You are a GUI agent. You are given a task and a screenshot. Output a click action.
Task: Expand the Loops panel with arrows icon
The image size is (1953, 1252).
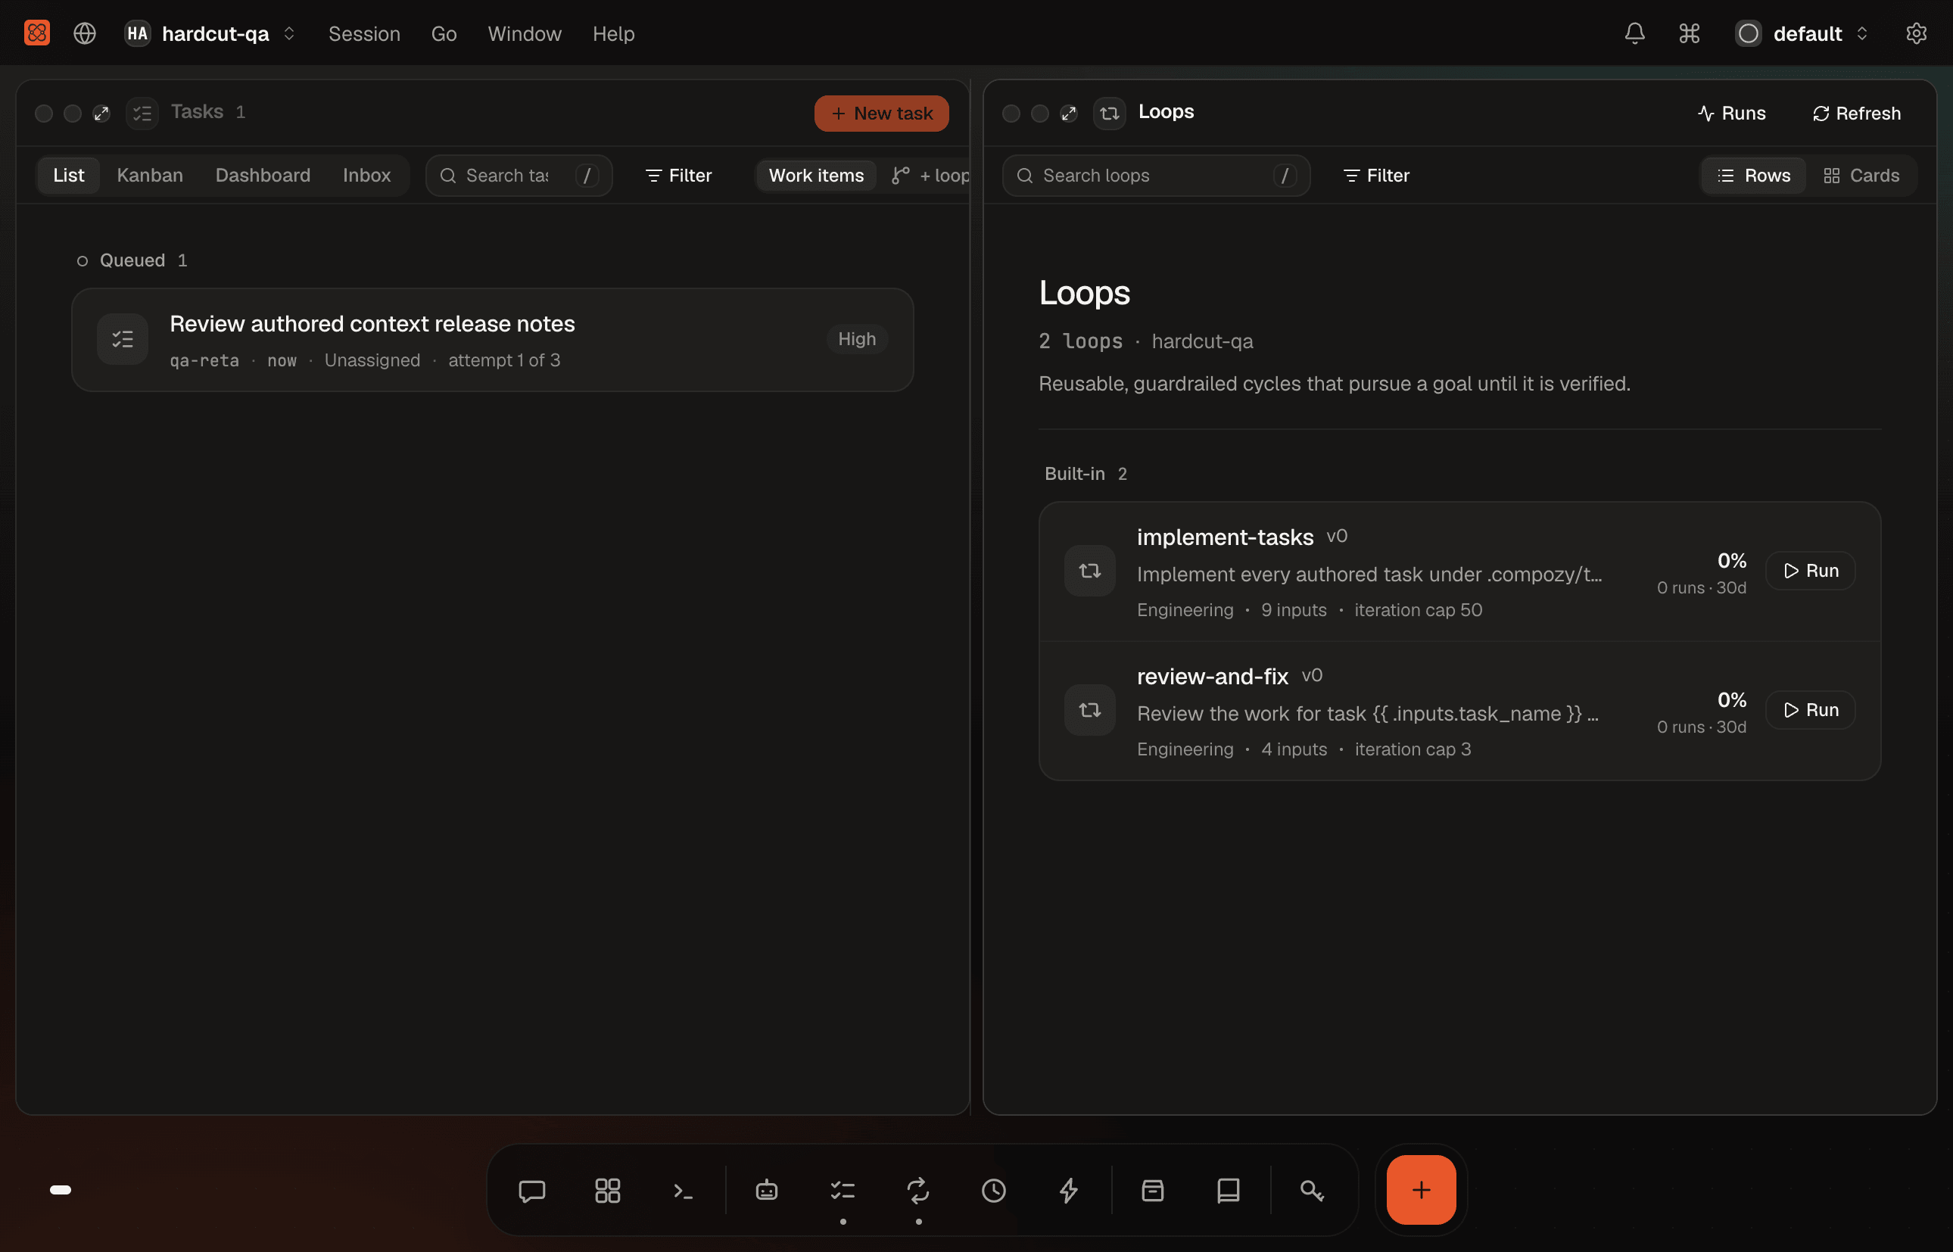point(1069,113)
